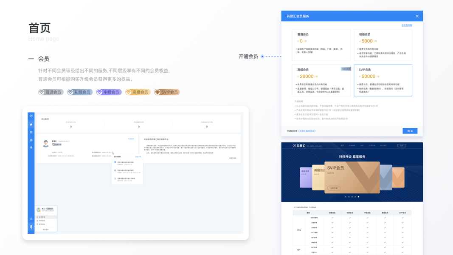The width and height of the screenshot is (453, 255).
Task: Click the 开通会员 annotation label
Action: [248, 57]
